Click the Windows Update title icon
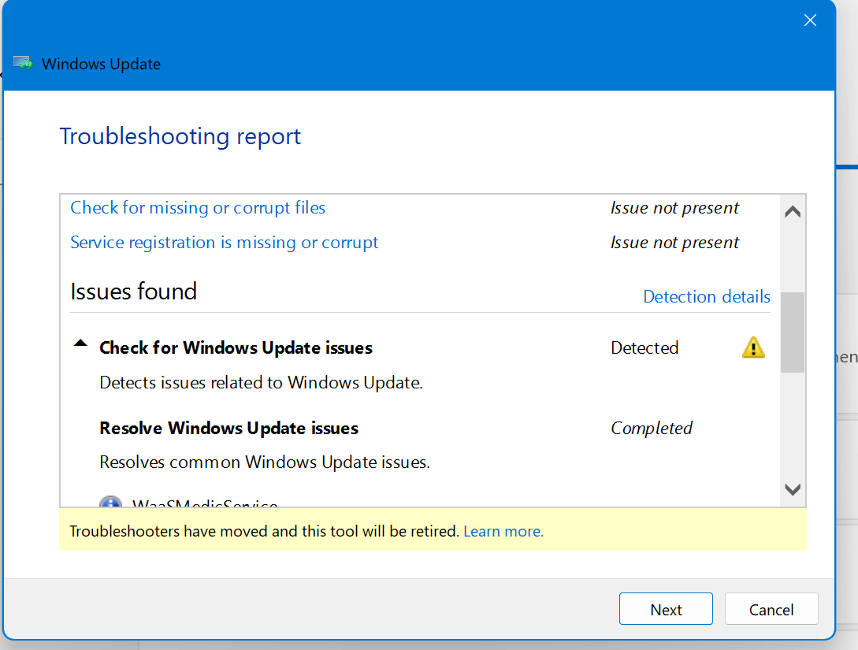 [23, 64]
